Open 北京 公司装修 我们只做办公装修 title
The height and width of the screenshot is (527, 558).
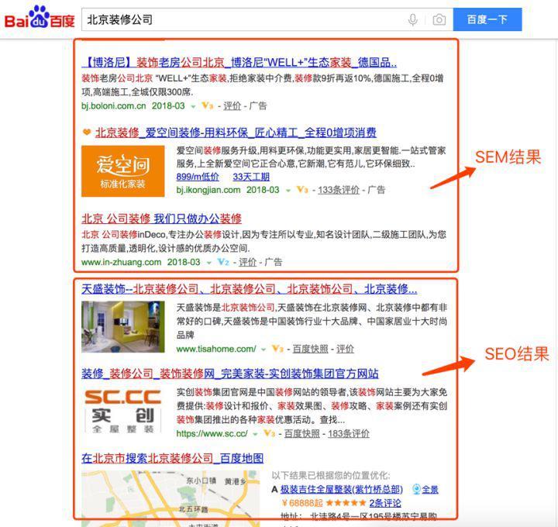point(161,219)
